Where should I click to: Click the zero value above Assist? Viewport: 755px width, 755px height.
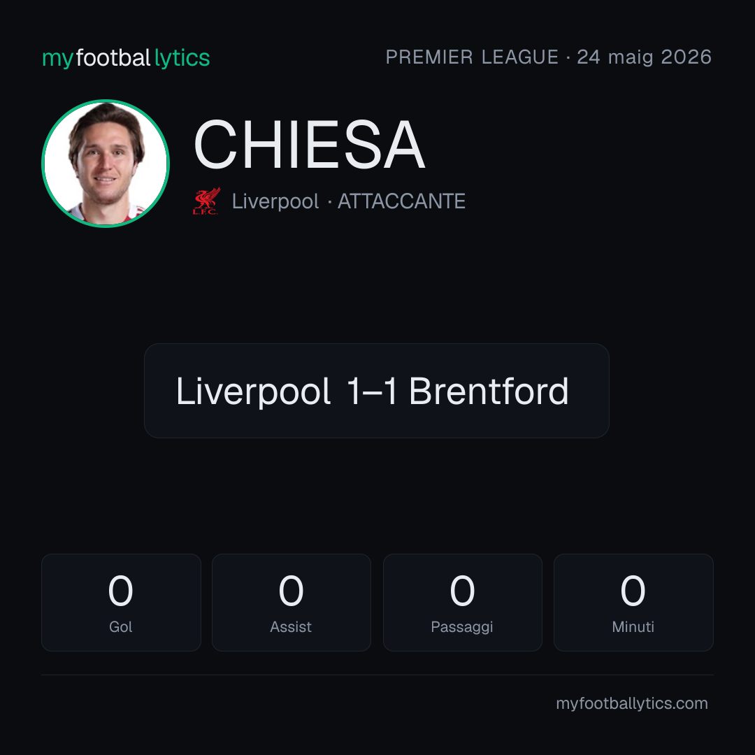click(x=291, y=591)
